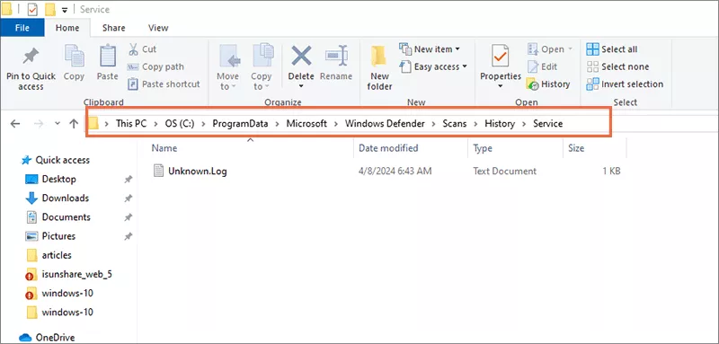Click the Move to icon
Screen dimensions: 719x344
coord(229,57)
